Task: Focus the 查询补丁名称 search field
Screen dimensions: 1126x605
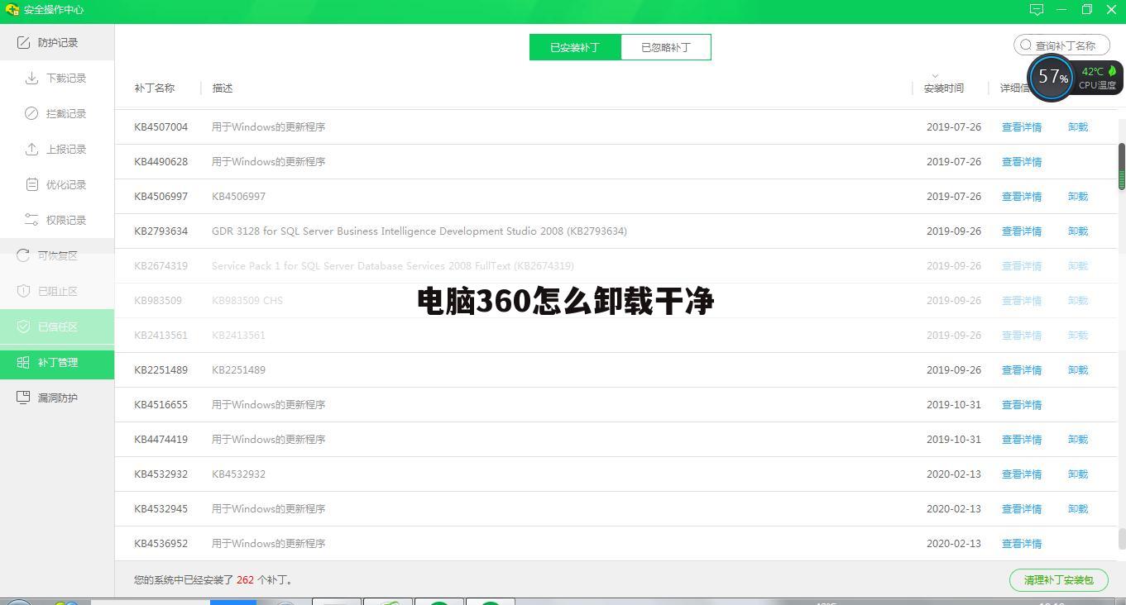Action: pyautogui.click(x=1061, y=45)
